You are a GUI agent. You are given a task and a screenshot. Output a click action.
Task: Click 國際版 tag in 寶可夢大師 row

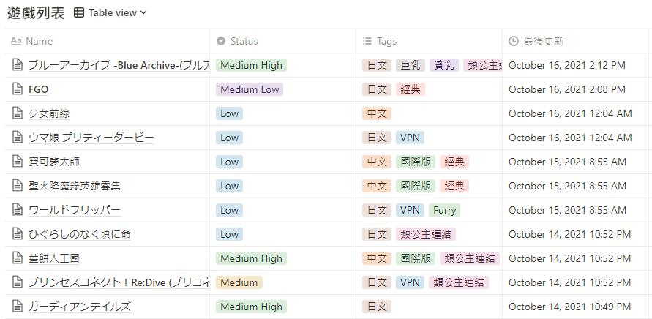click(416, 162)
